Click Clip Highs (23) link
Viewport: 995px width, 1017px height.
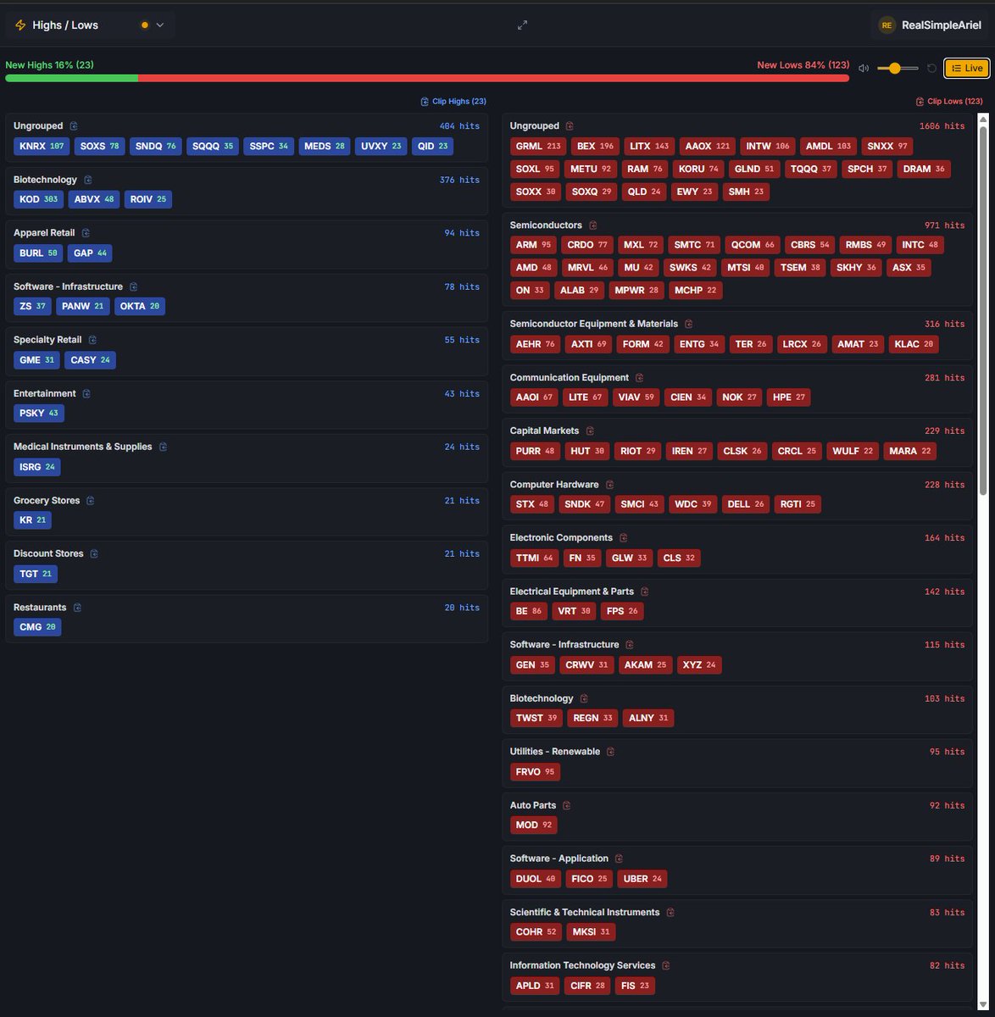[x=453, y=102]
